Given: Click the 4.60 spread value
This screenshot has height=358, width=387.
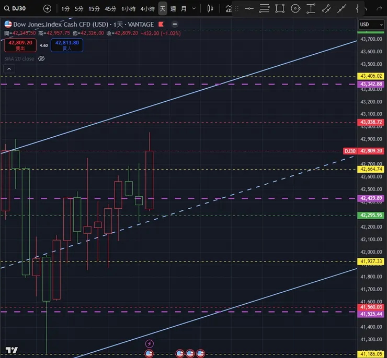Looking at the screenshot, I should (x=44, y=45).
